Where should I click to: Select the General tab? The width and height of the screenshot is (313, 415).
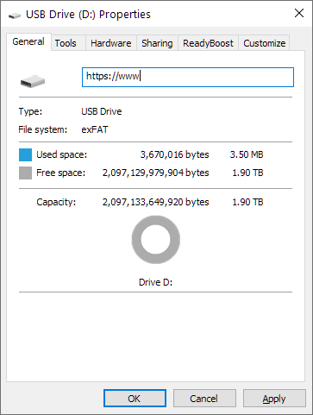28,42
